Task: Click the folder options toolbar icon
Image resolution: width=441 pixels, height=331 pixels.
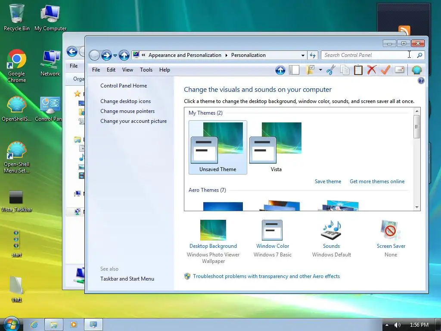Action: tap(310, 70)
